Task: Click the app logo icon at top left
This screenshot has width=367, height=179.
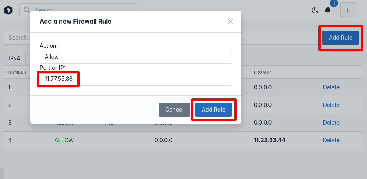Action: (x=8, y=10)
